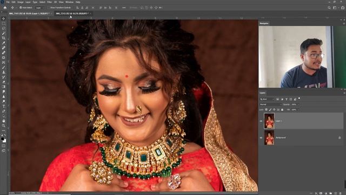The image size is (346, 195).
Task: Open more align options (three dots)
Action: pos(124,8)
